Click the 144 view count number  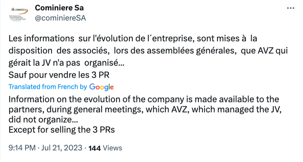(95, 148)
